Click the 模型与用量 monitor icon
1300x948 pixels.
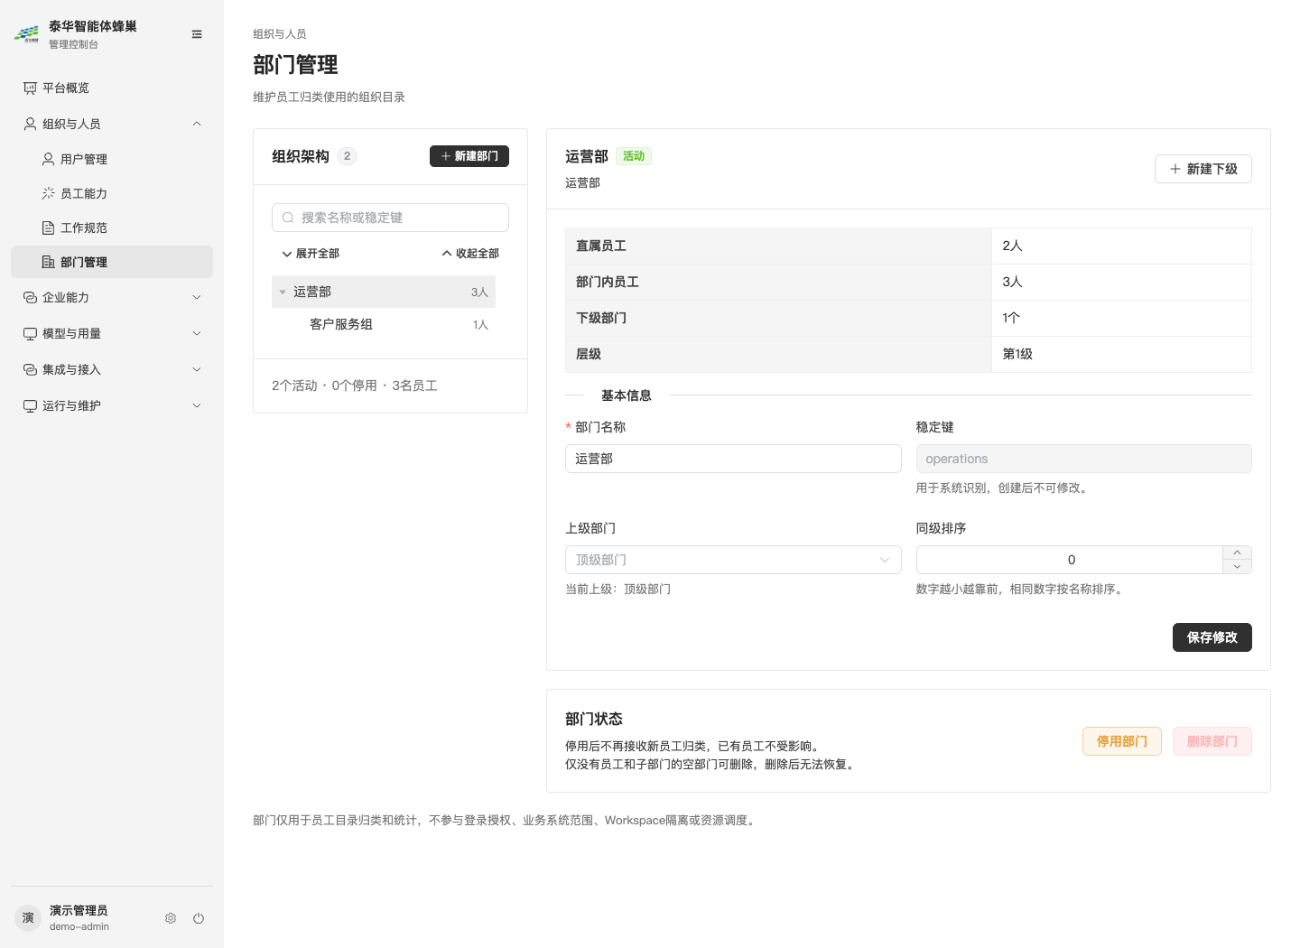click(x=30, y=333)
